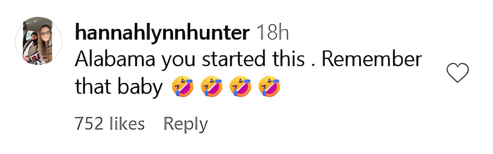Click the 18h timestamp

click(x=271, y=33)
